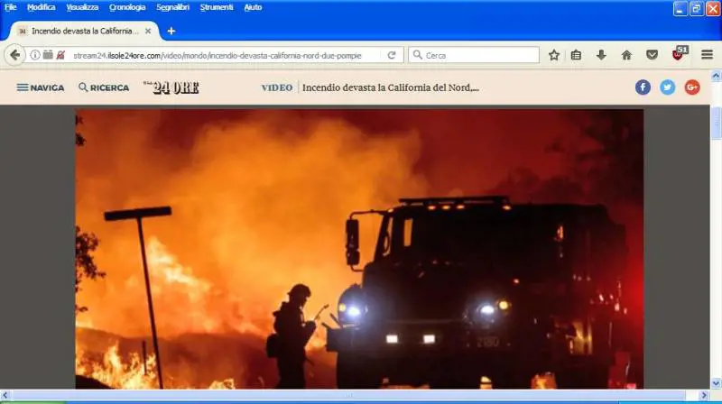
Task: Click the VIDEO section link
Action: [x=277, y=87]
